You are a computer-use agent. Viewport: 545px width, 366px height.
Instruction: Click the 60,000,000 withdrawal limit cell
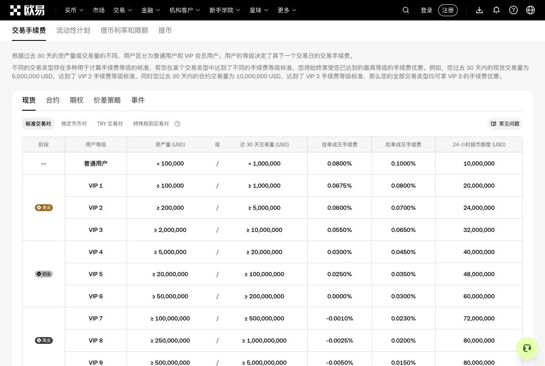point(479,296)
